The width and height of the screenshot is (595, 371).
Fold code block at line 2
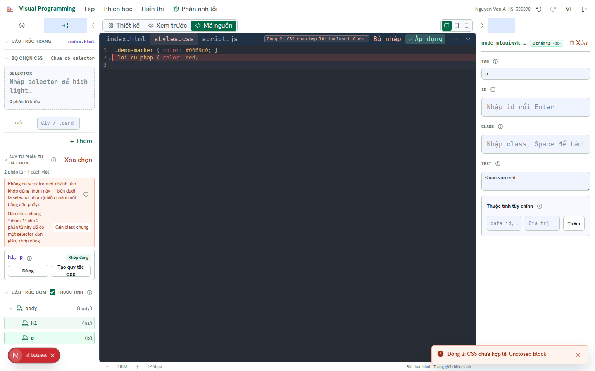pos(110,58)
